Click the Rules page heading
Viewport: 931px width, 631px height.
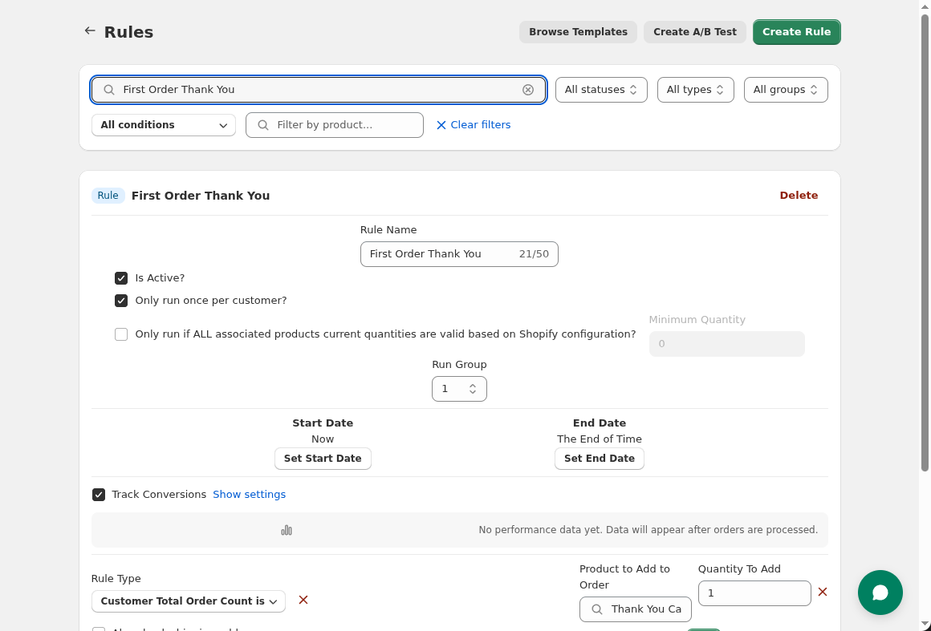[128, 32]
